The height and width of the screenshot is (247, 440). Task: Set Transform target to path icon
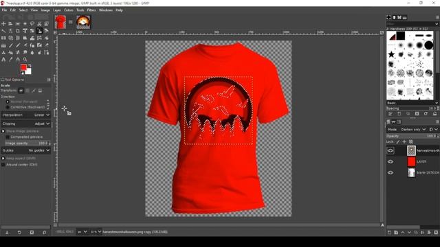[34, 91]
